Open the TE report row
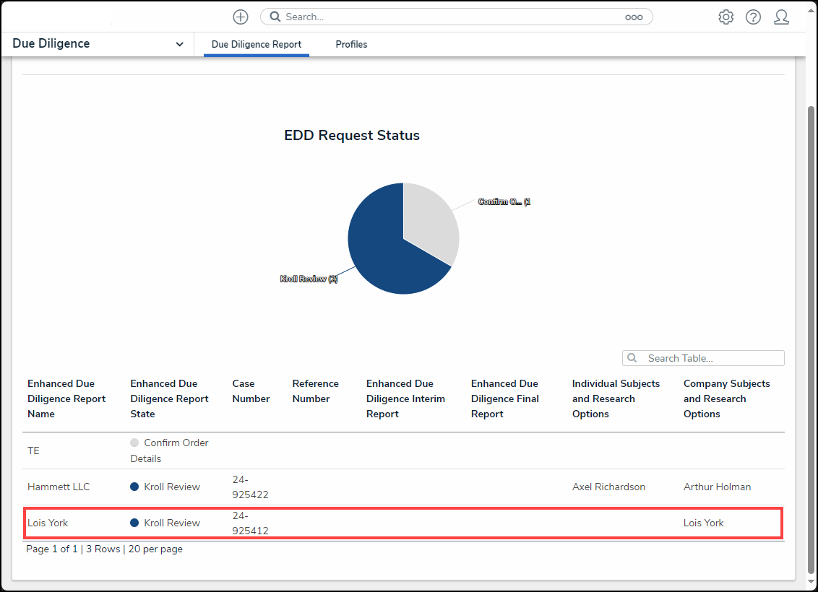The height and width of the screenshot is (592, 818). click(403, 450)
